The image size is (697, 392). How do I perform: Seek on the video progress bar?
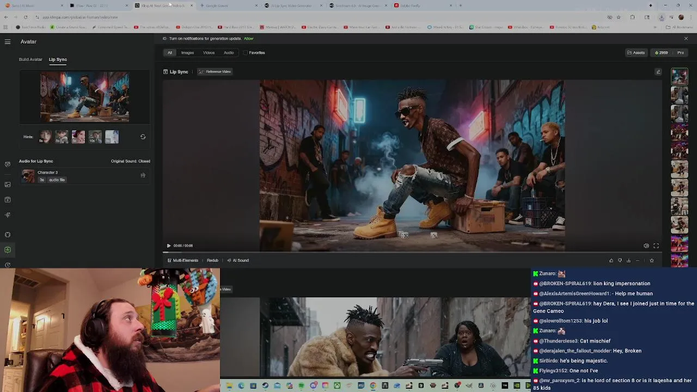(412, 252)
